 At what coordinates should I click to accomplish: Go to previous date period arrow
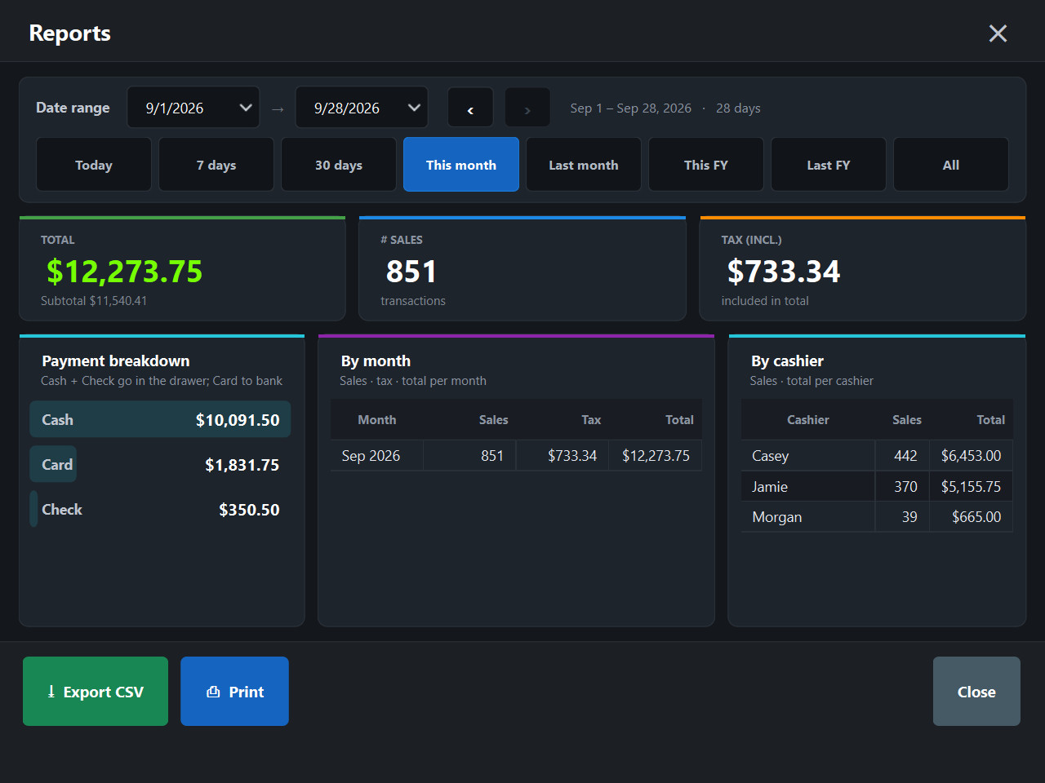coord(470,108)
